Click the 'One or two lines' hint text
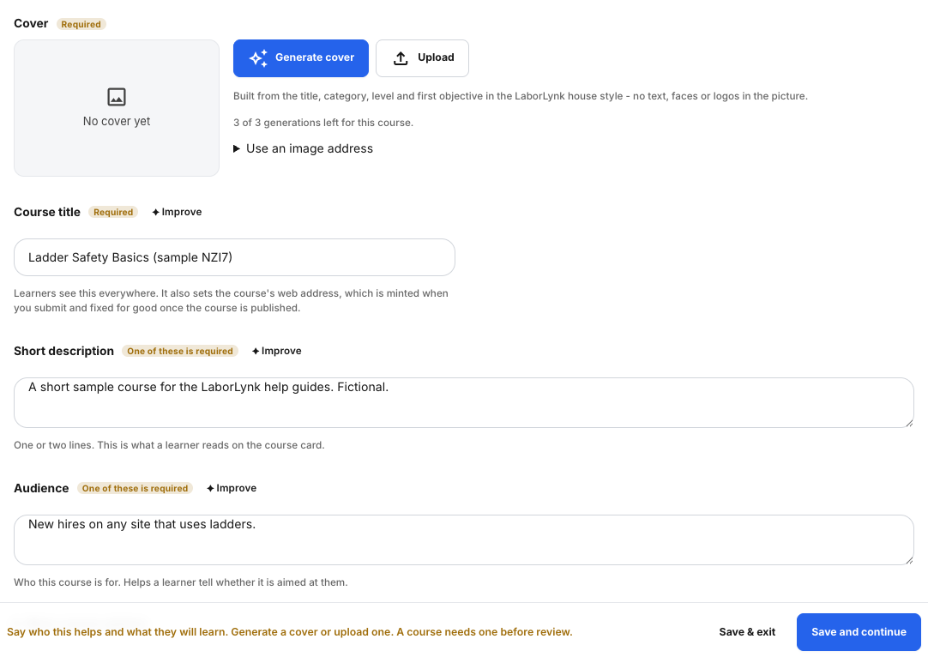The width and height of the screenshot is (928, 657). click(169, 445)
